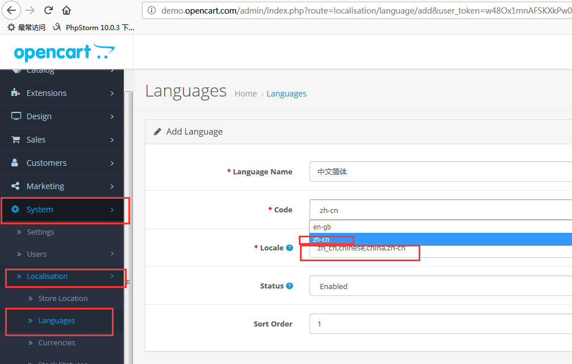The image size is (572, 364).
Task: Reload the page with the refresh icon
Action: (48, 10)
